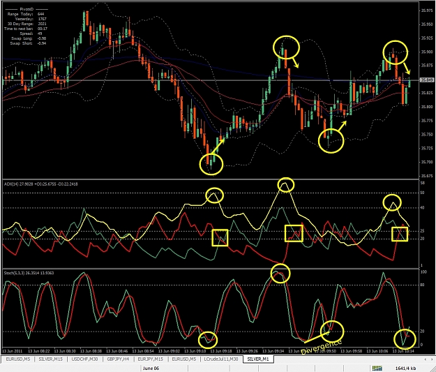The image size is (436, 372).
Task: Click the 13 Jun 10:14 time label
Action: (x=403, y=351)
